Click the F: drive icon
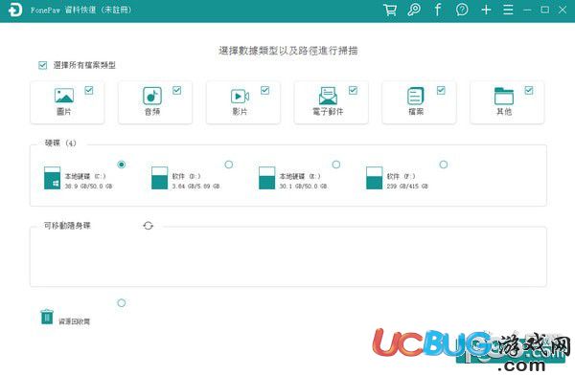Viewport: 575px width, 375px height. coord(374,178)
